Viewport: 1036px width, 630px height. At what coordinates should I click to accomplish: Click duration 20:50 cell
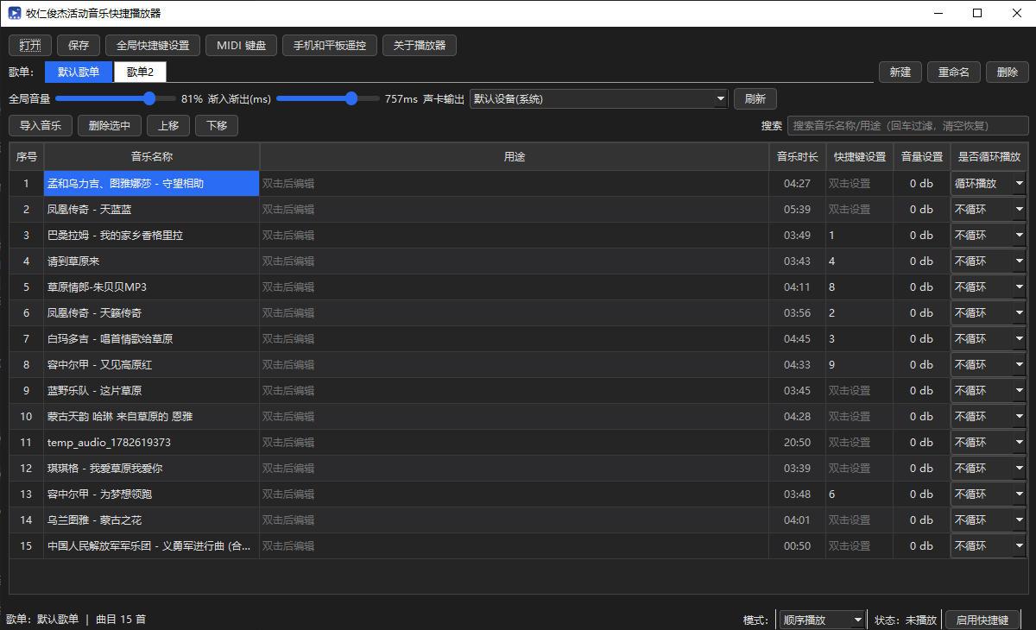pos(798,442)
